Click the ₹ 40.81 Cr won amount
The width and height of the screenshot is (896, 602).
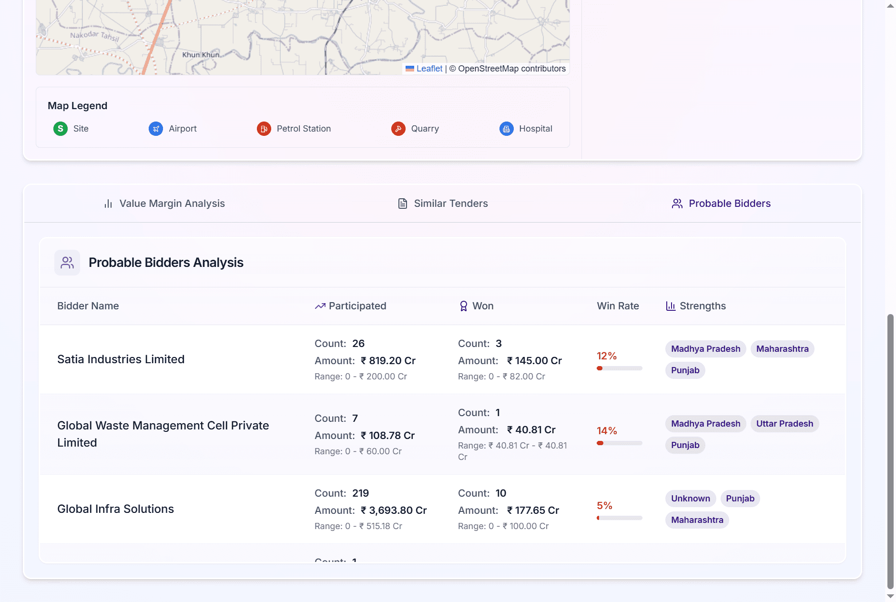[531, 430]
